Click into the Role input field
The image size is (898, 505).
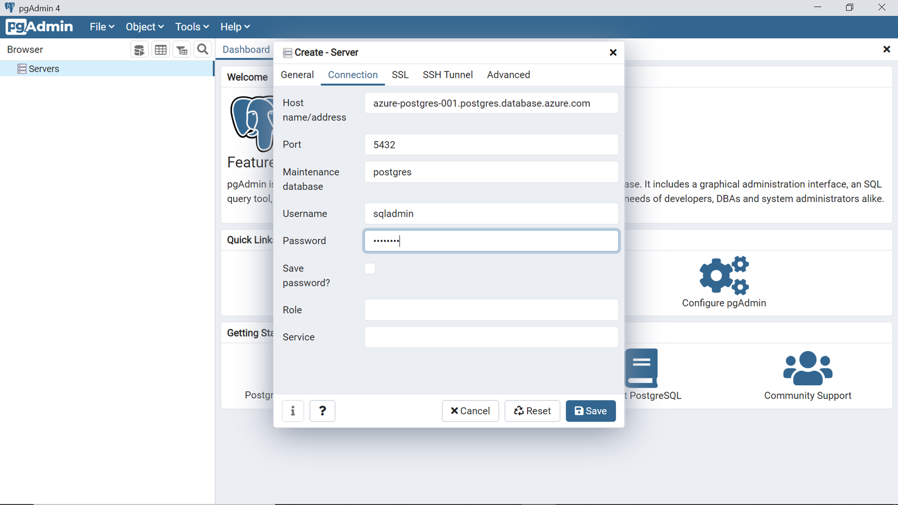(491, 310)
